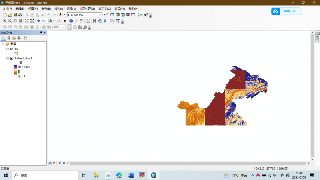Click the Undo arrow icon
This screenshot has width=320, height=180.
coord(49,15)
